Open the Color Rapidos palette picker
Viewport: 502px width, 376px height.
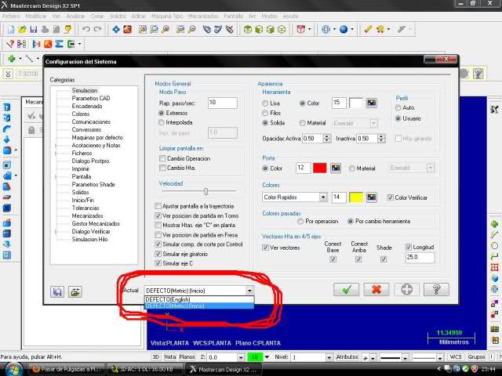tap(371, 197)
